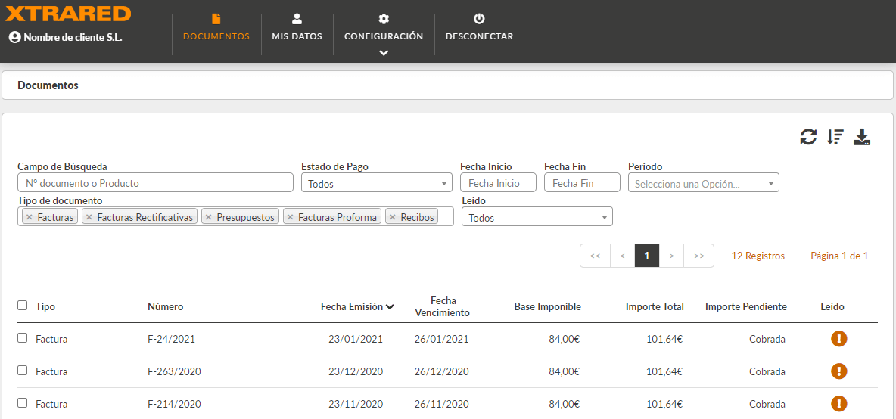
Task: Check the box for invoice F-263/2020
Action: pos(22,371)
